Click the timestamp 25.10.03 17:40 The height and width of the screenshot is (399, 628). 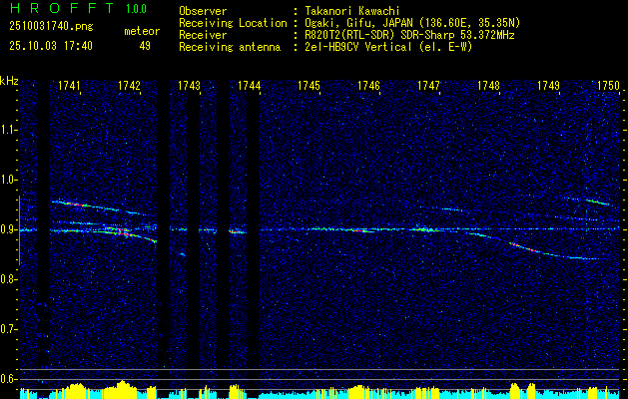click(51, 46)
